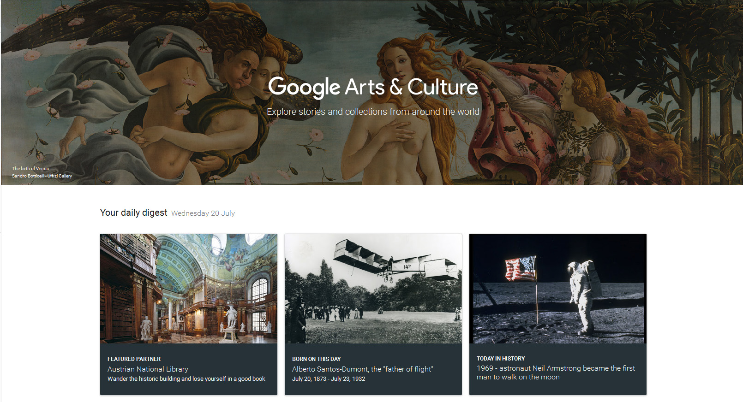Viewport: 743px width, 402px height.
Task: Click 'Wander the historic building' description text
Action: [186, 379]
